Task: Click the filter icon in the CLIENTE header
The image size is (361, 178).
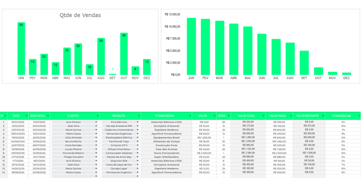Action: coord(98,116)
